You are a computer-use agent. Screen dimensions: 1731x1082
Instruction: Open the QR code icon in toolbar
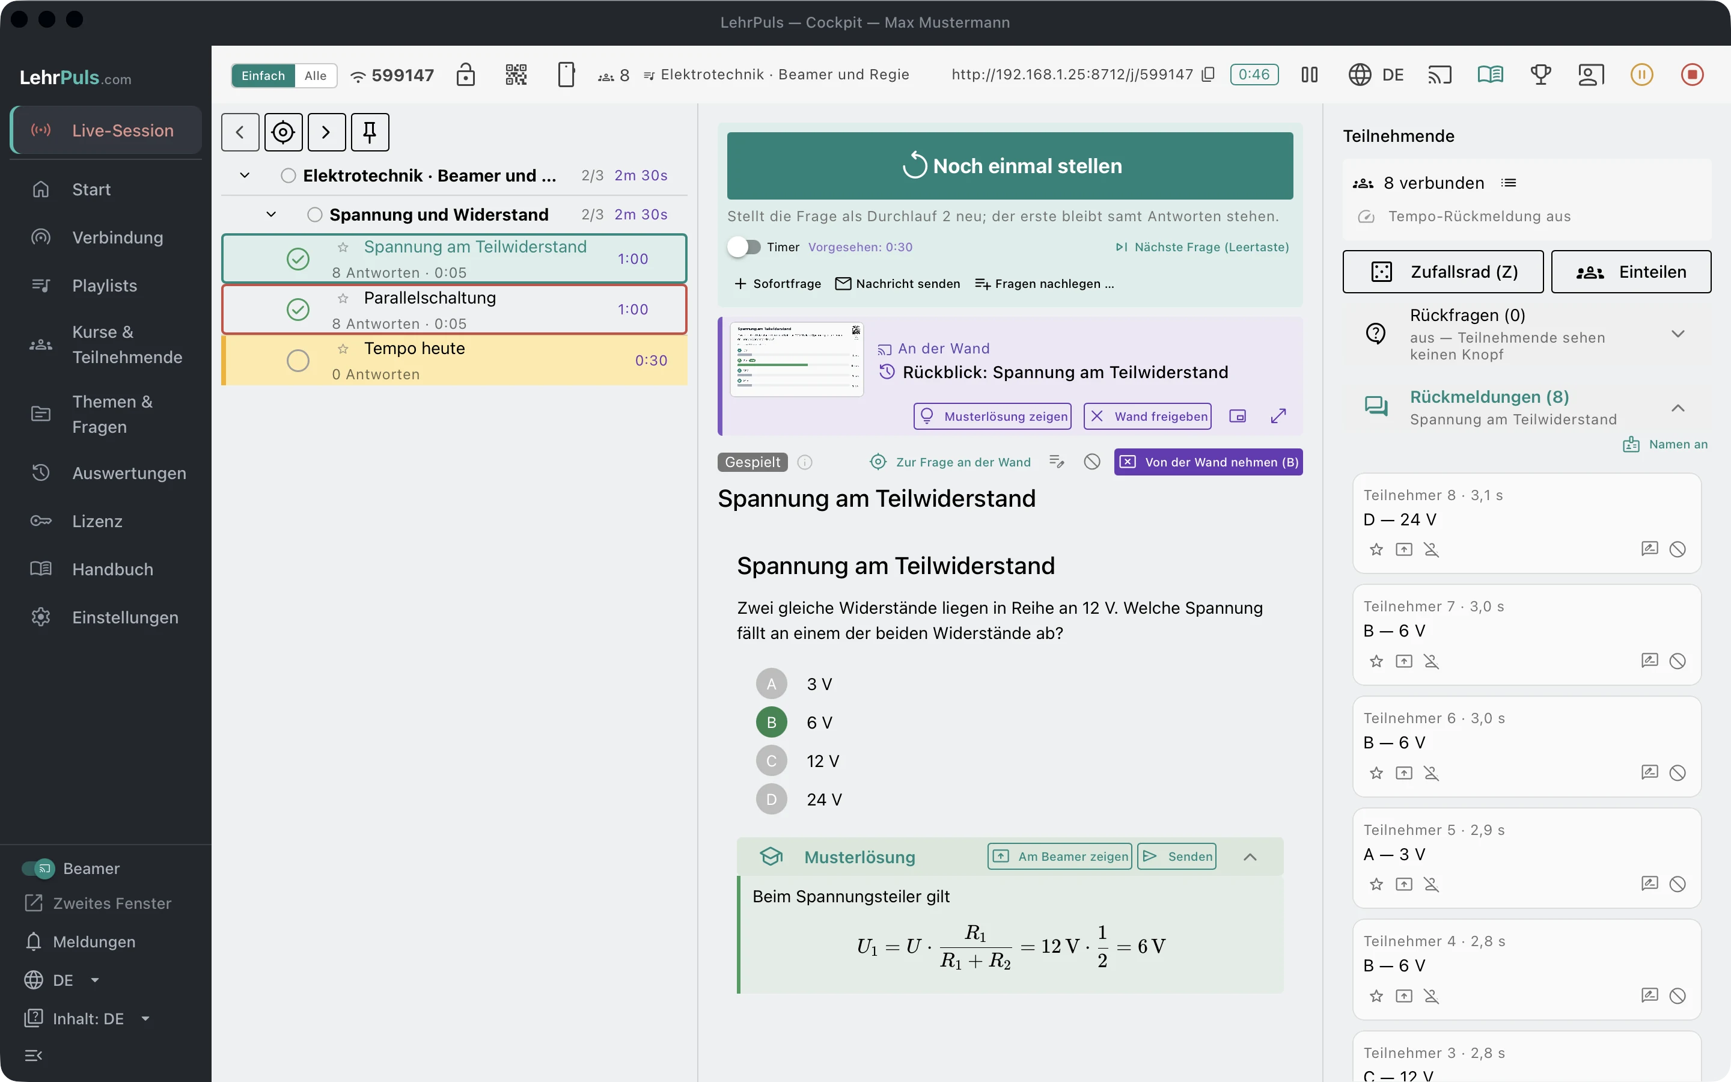click(516, 75)
